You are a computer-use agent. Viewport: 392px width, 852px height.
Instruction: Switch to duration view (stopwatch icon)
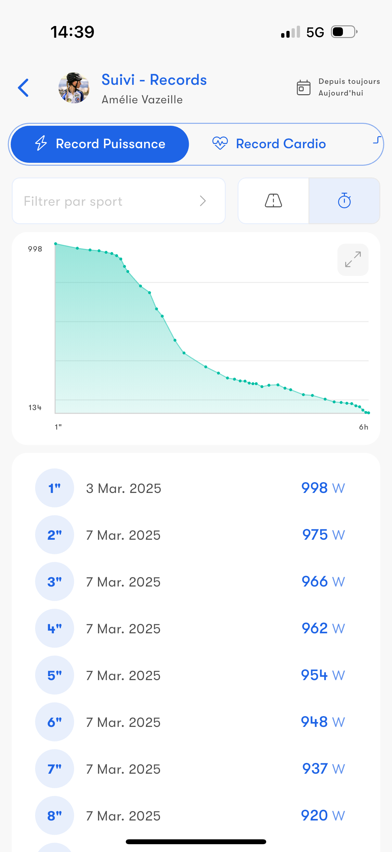coord(344,201)
